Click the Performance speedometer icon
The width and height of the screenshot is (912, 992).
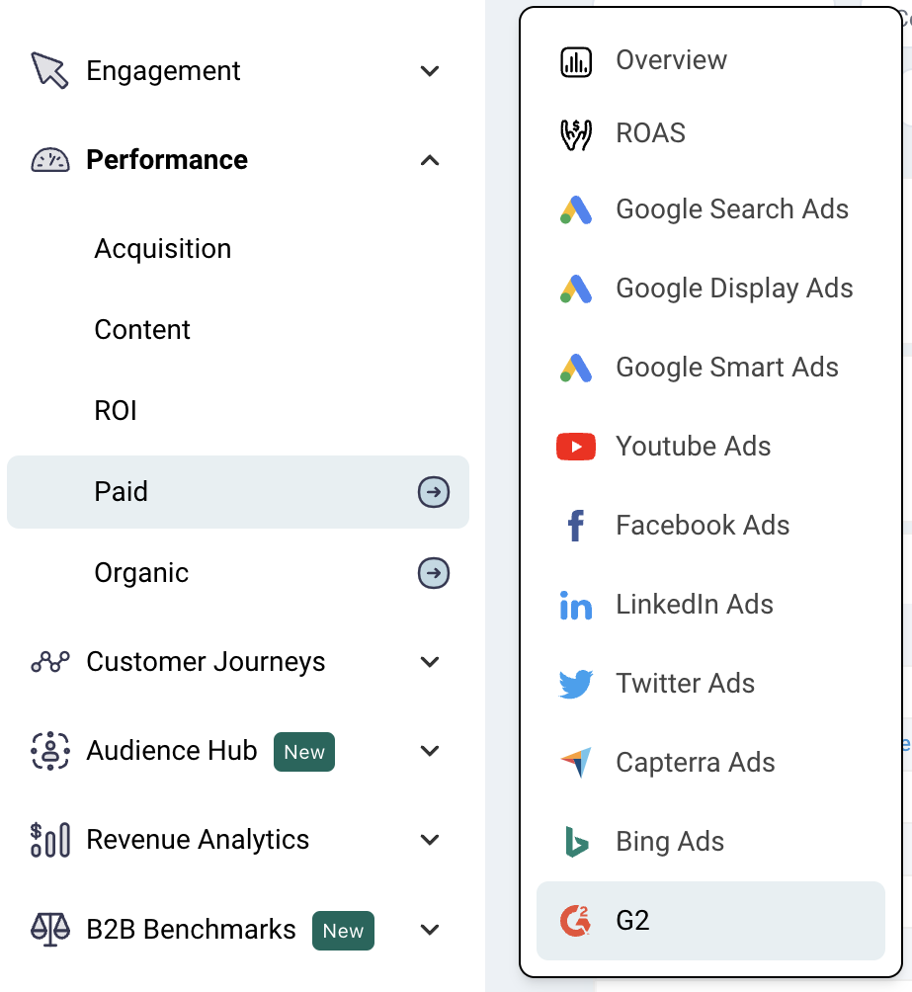click(50, 160)
